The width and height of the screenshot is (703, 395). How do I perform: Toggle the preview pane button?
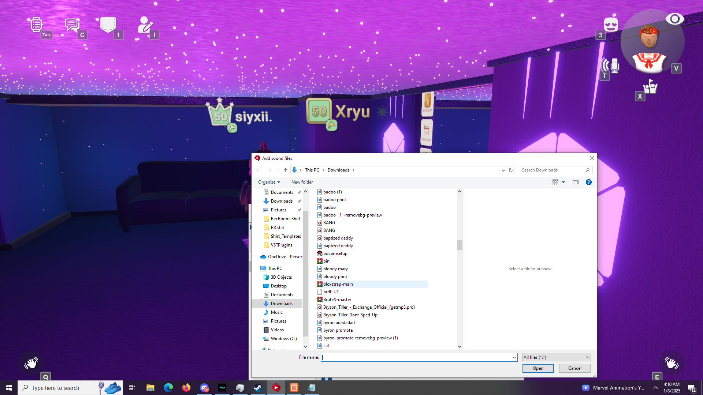576,182
